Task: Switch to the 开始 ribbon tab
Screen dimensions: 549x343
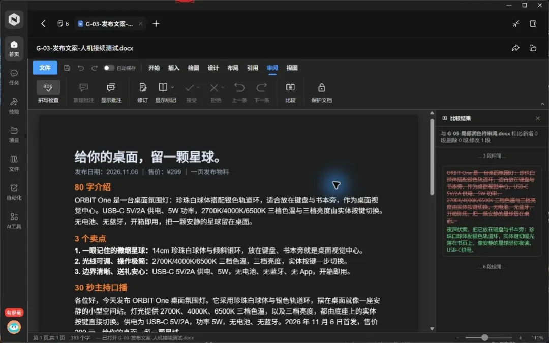Action: click(154, 68)
